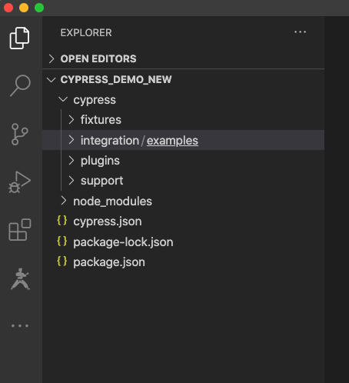Click the package.json braces file icon
The image size is (349, 383).
click(x=62, y=261)
